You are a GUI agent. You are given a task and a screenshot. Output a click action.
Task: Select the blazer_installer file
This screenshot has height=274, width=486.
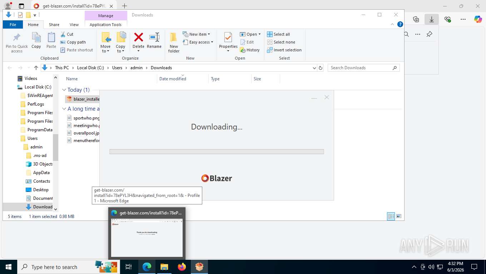83,99
